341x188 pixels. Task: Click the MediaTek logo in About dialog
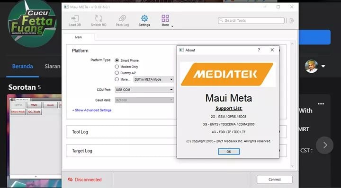(227, 74)
